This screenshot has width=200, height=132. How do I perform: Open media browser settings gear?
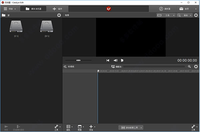(59, 15)
